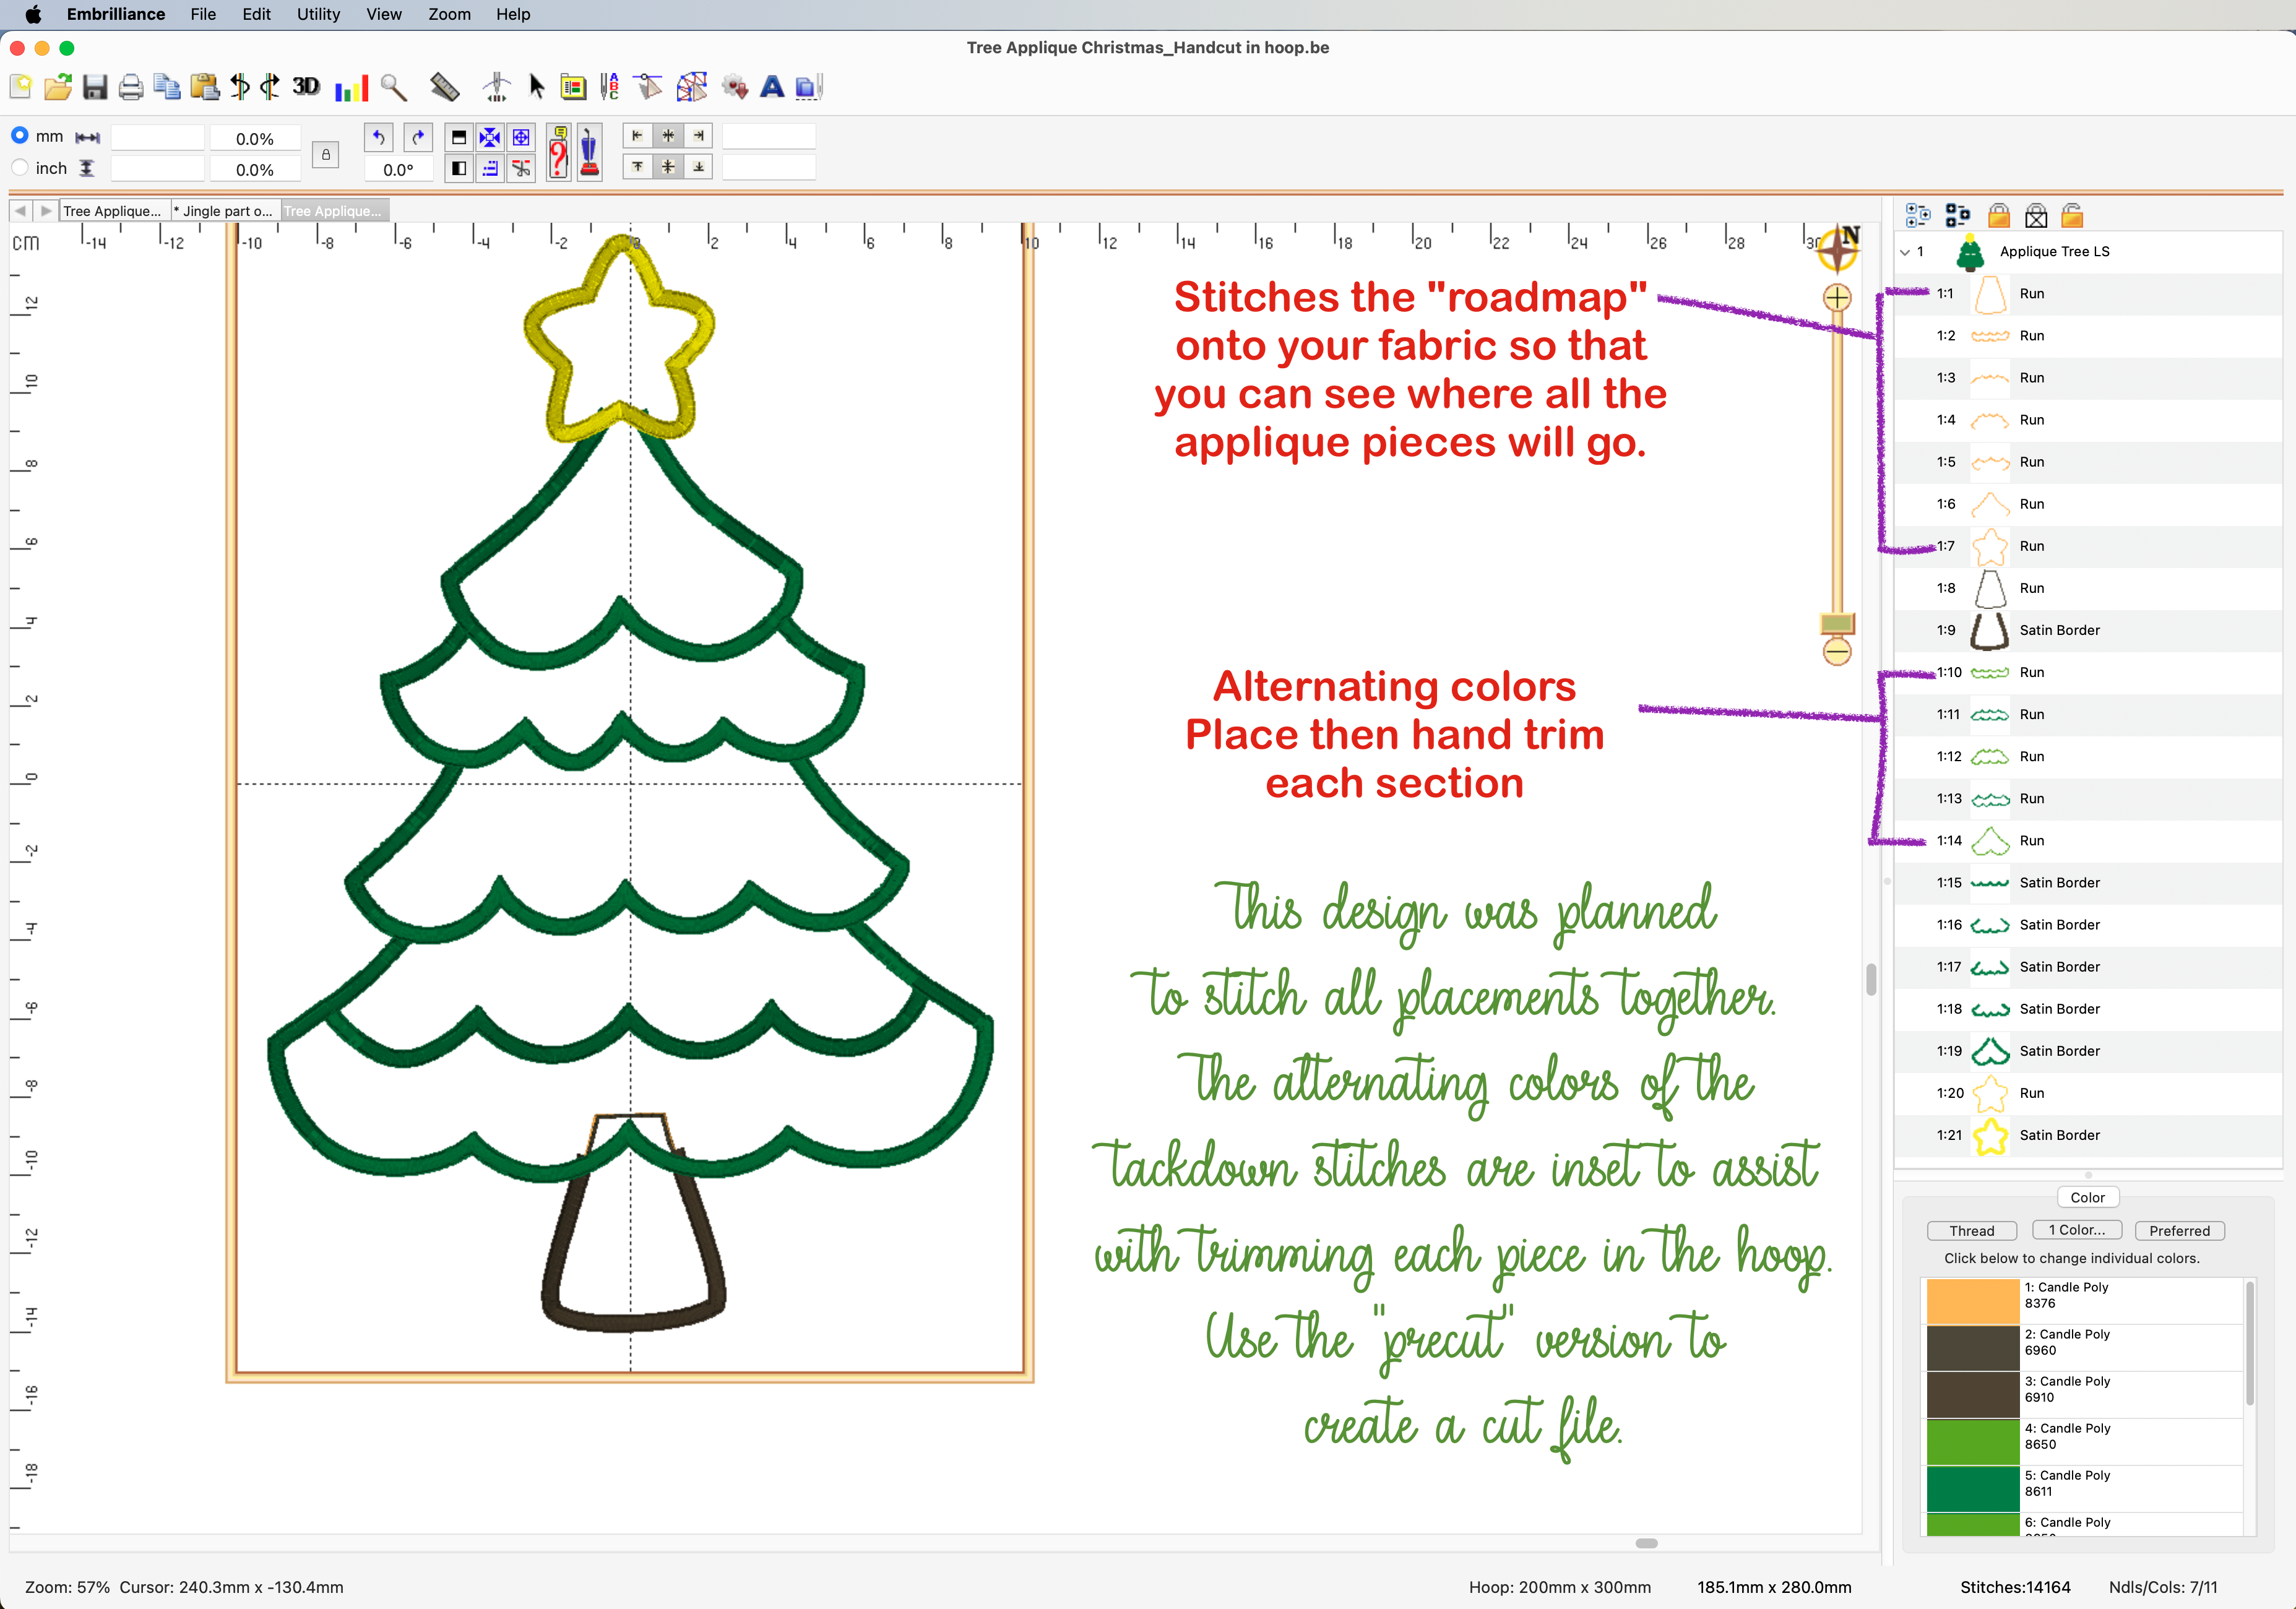2296x1609 pixels.
Task: Click the rotate left arrow icon
Action: tap(378, 137)
